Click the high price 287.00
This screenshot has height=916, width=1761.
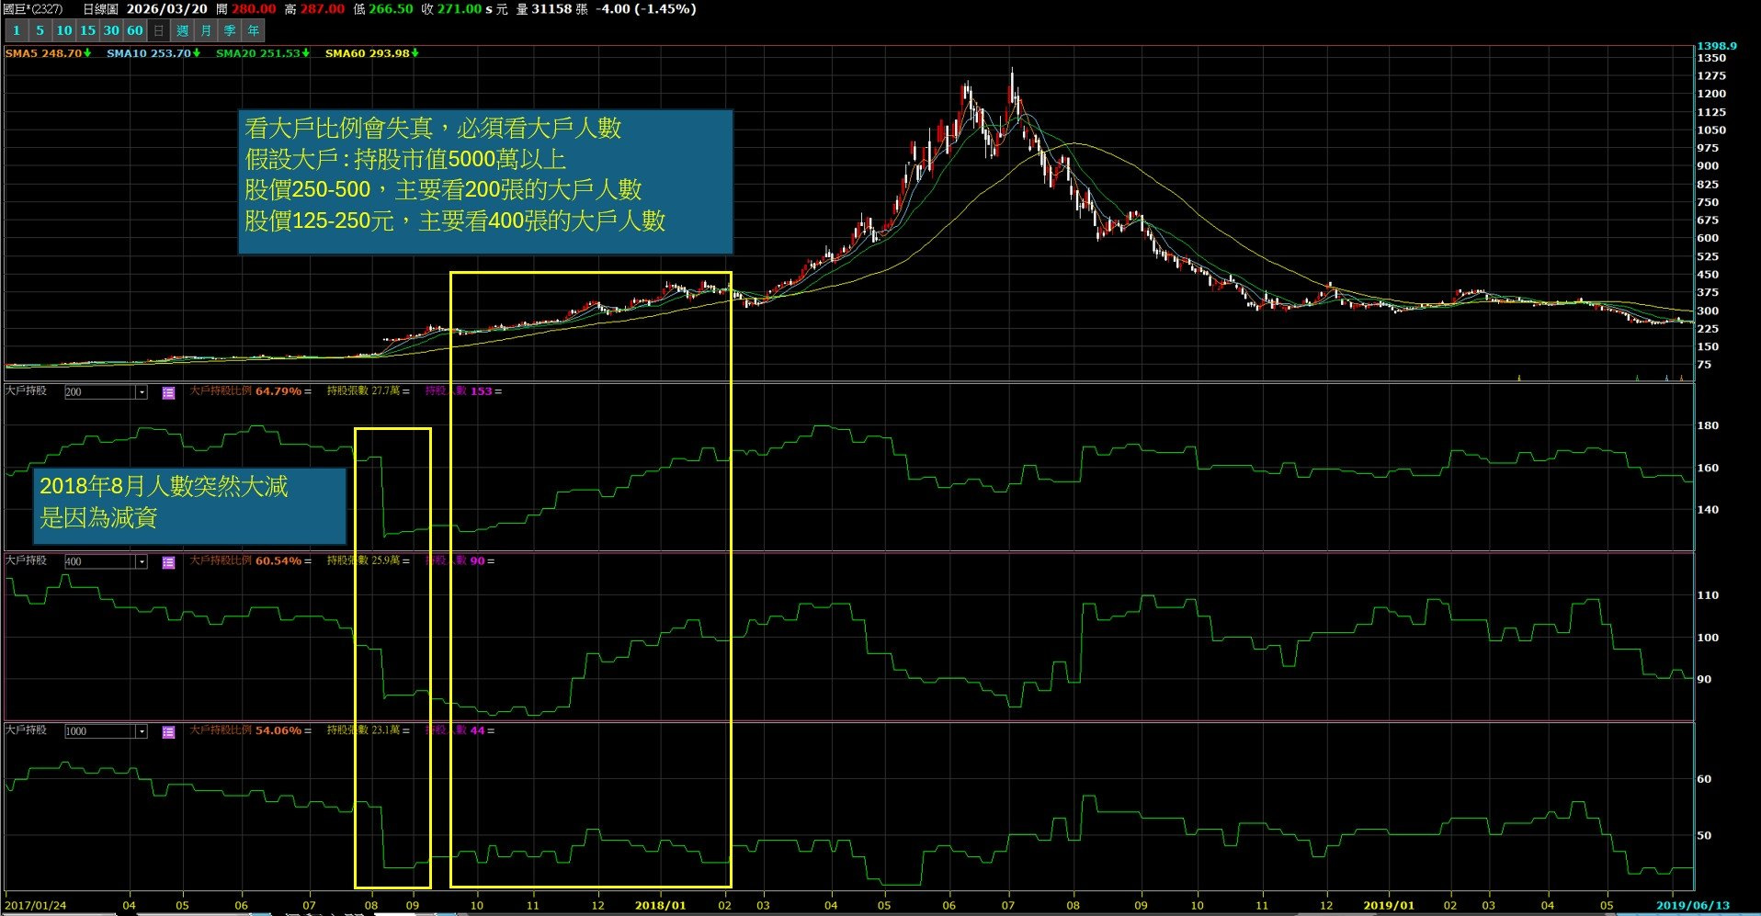click(322, 9)
